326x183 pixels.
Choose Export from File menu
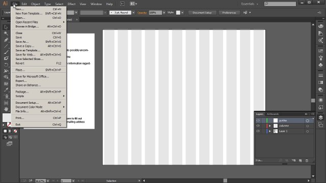[38, 81]
